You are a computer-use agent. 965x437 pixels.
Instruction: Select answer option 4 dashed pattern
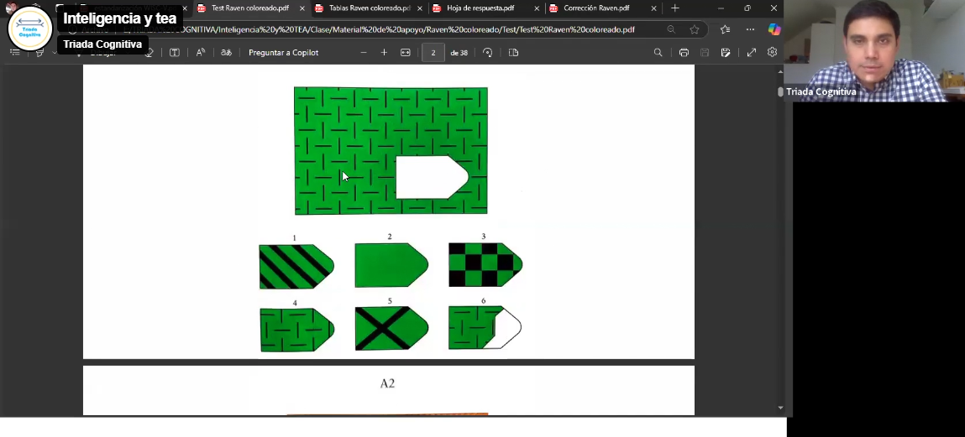pos(296,330)
